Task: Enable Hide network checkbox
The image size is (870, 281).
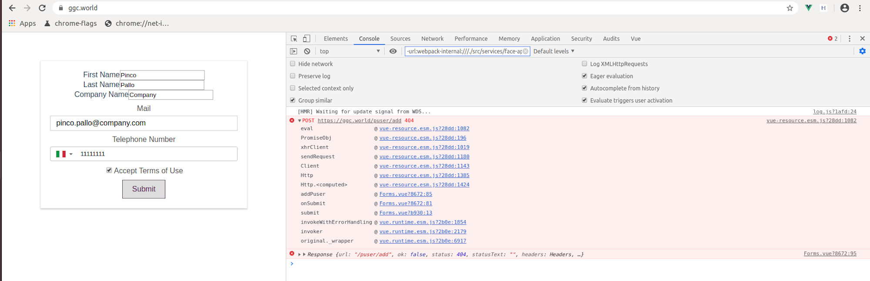Action: tap(293, 64)
